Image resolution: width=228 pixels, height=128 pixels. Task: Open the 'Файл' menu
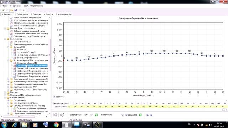pos(5,6)
